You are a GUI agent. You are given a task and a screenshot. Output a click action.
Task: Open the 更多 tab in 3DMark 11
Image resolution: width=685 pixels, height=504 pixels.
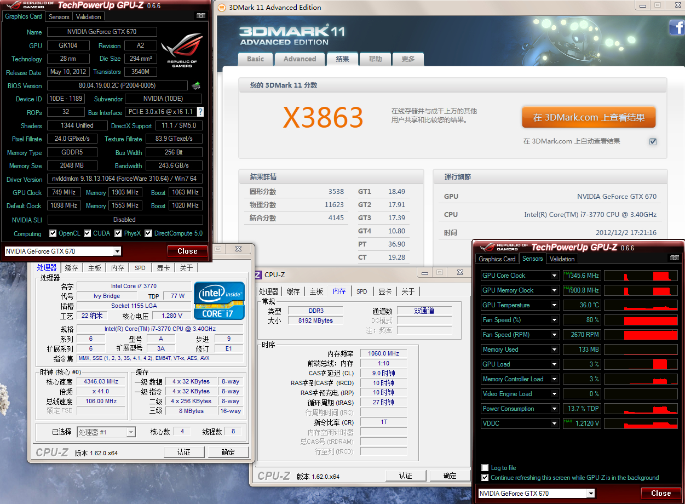(x=408, y=59)
